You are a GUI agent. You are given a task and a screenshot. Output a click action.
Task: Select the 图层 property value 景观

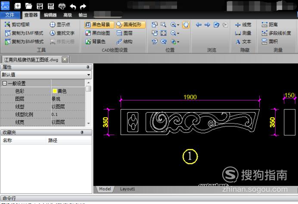(x=56, y=99)
